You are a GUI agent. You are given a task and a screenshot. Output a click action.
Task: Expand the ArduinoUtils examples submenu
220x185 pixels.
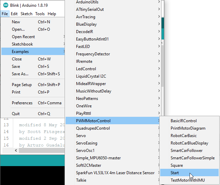[x=113, y=2]
